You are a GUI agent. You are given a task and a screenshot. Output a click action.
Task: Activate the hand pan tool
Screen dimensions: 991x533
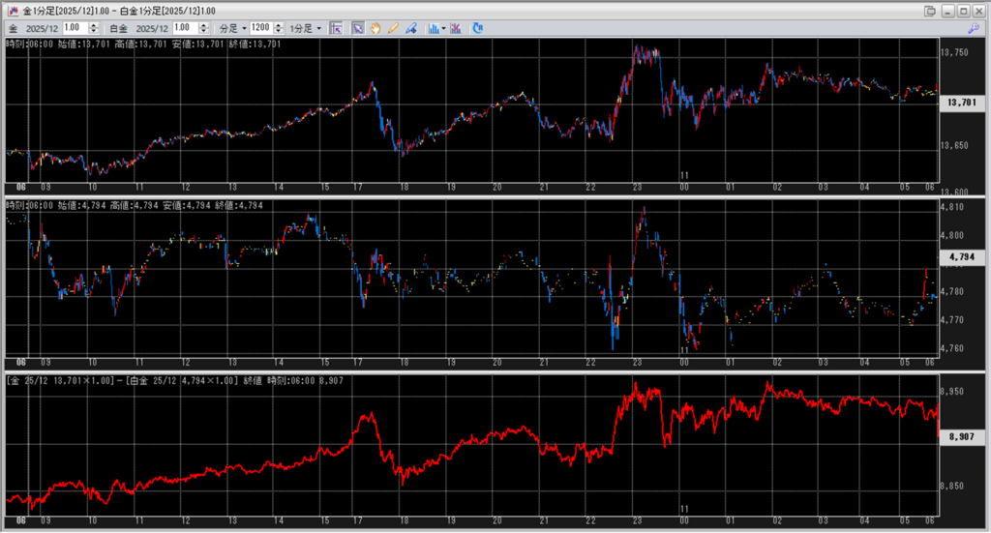pyautogui.click(x=375, y=28)
